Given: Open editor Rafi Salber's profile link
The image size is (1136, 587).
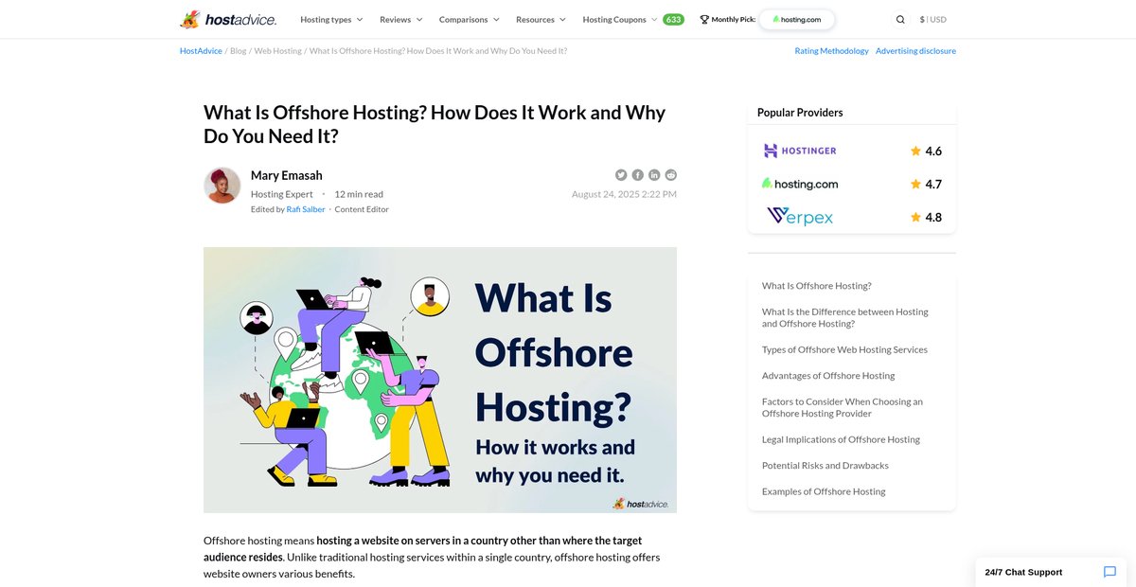Looking at the screenshot, I should [306, 209].
